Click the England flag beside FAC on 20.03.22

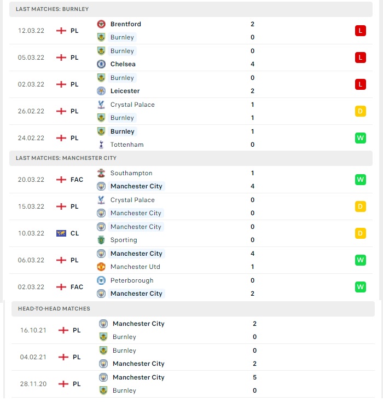(61, 180)
